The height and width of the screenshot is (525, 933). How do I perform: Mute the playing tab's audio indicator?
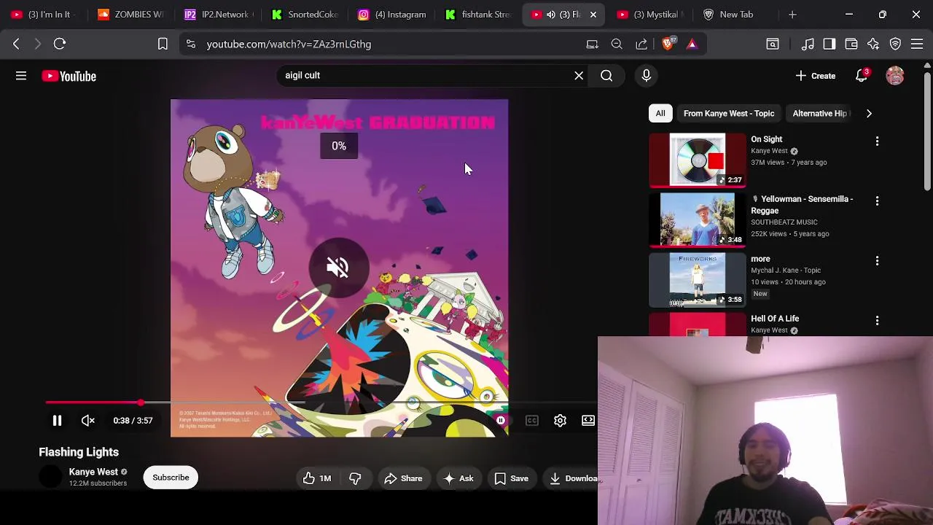click(551, 15)
